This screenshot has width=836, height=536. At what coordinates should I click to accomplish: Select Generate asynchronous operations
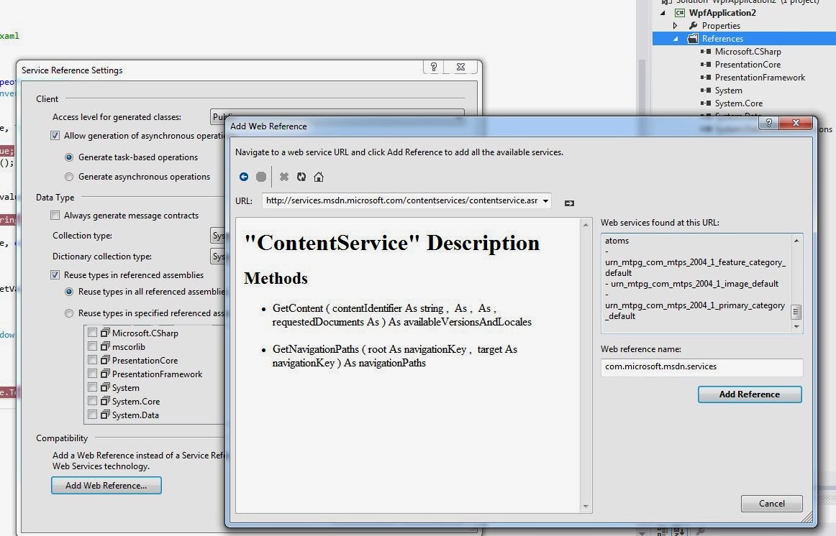(x=69, y=177)
